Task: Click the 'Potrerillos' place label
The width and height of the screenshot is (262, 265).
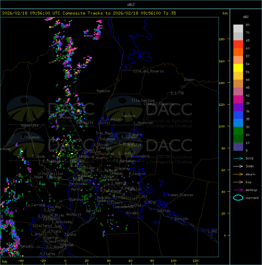Action: (53, 173)
